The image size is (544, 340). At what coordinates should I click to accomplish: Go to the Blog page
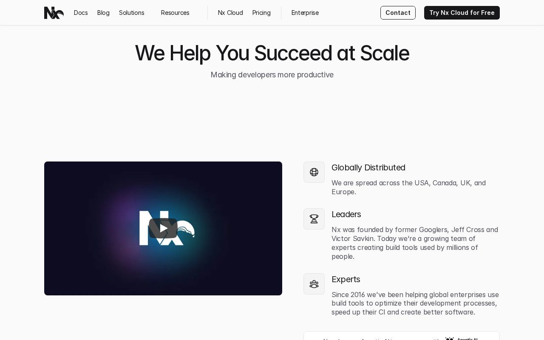[x=103, y=13]
